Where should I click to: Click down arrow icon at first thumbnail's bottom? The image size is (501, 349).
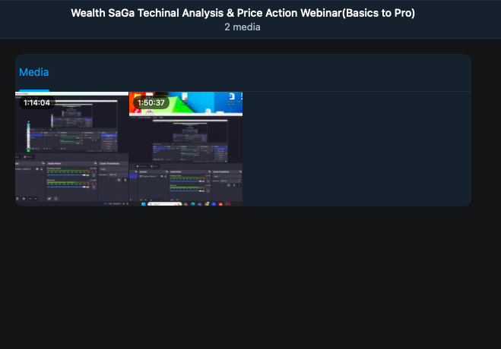[36, 199]
